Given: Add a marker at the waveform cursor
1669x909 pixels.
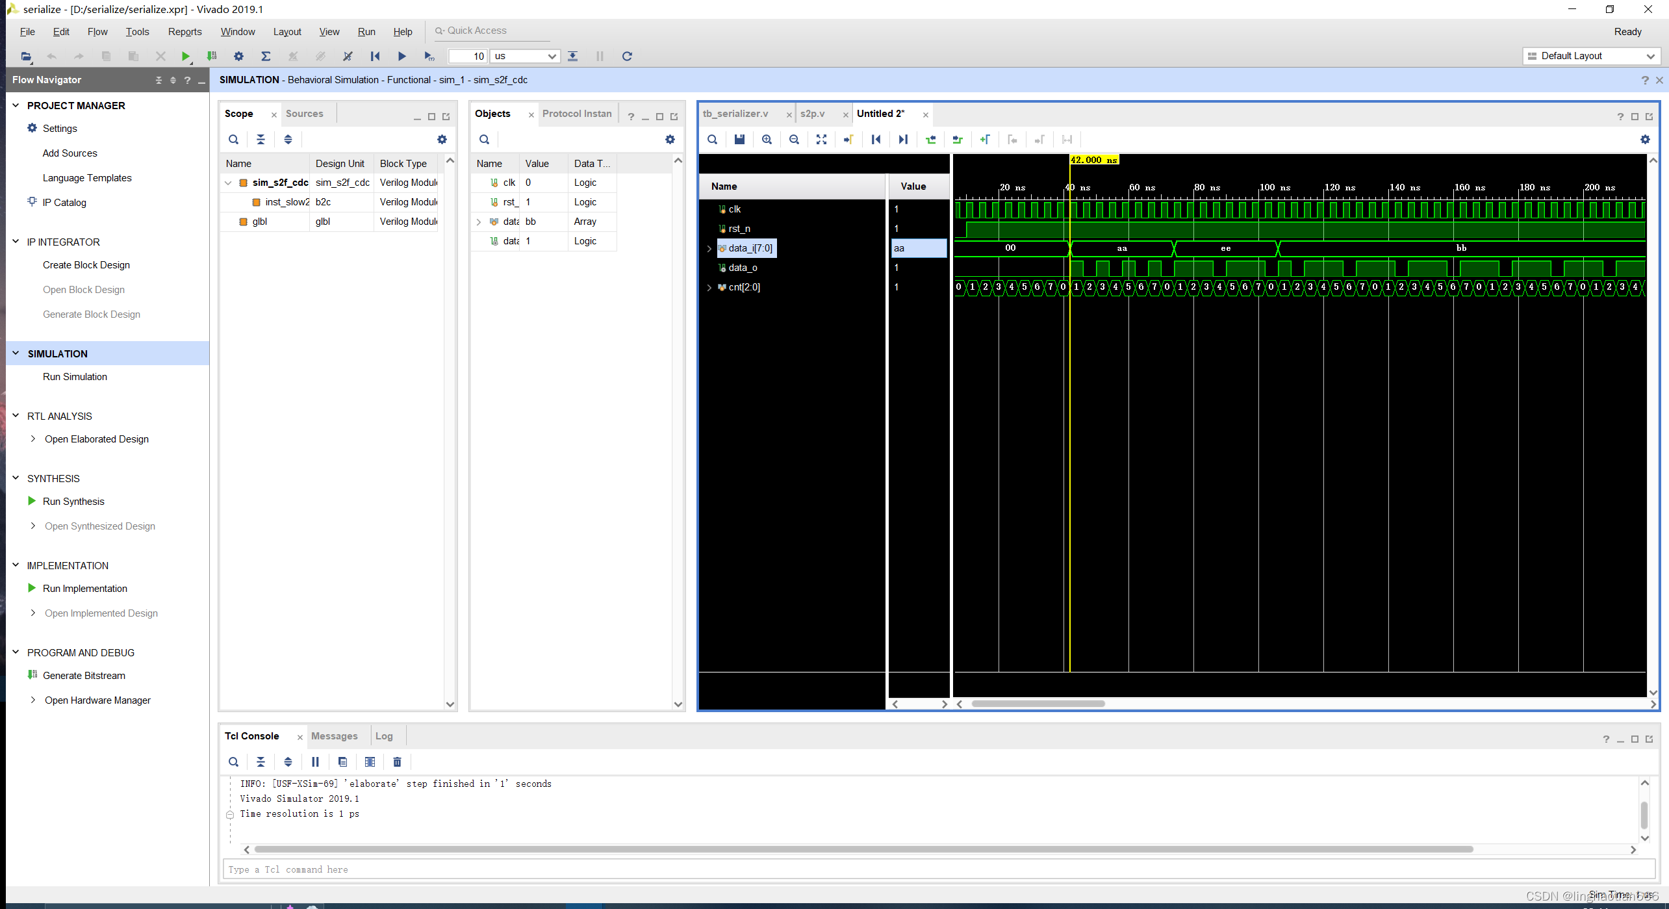Looking at the screenshot, I should coord(985,139).
